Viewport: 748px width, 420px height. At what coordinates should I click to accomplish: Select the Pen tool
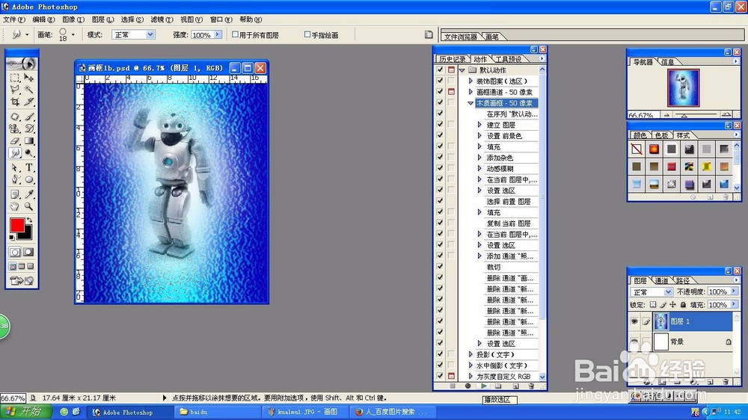tap(15, 179)
